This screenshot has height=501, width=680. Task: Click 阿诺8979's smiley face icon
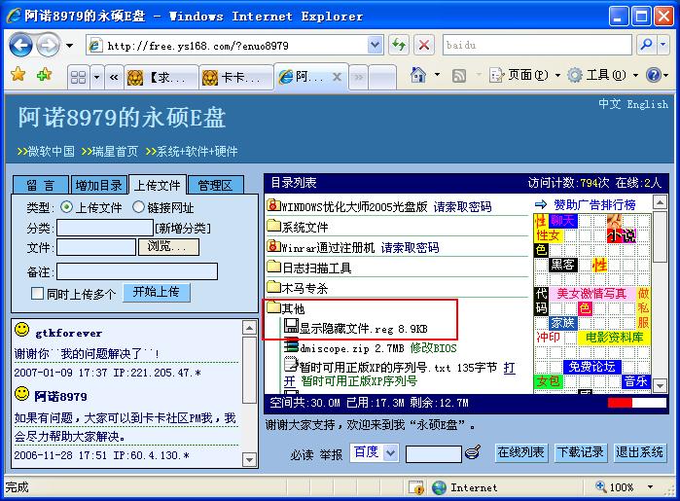[x=21, y=393]
